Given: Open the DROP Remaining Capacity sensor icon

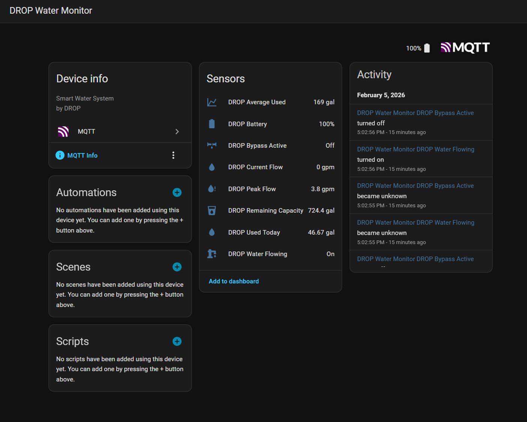Looking at the screenshot, I should tap(212, 210).
